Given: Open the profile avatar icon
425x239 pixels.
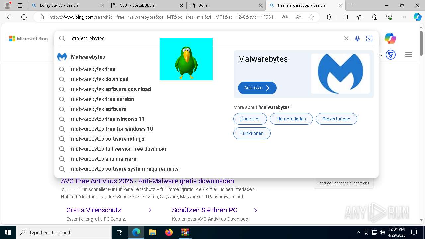Looking at the screenshot, I should click(7, 5).
